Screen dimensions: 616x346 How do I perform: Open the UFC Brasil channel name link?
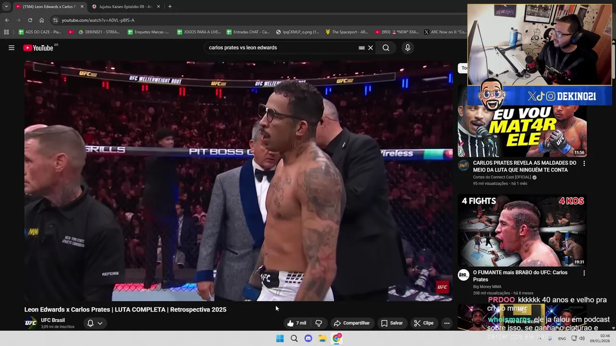coord(53,320)
